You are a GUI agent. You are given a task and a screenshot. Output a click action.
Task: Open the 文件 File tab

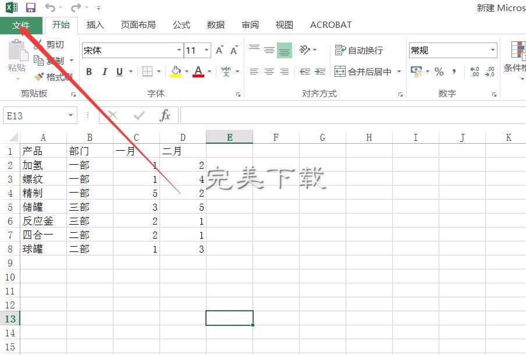[21, 25]
